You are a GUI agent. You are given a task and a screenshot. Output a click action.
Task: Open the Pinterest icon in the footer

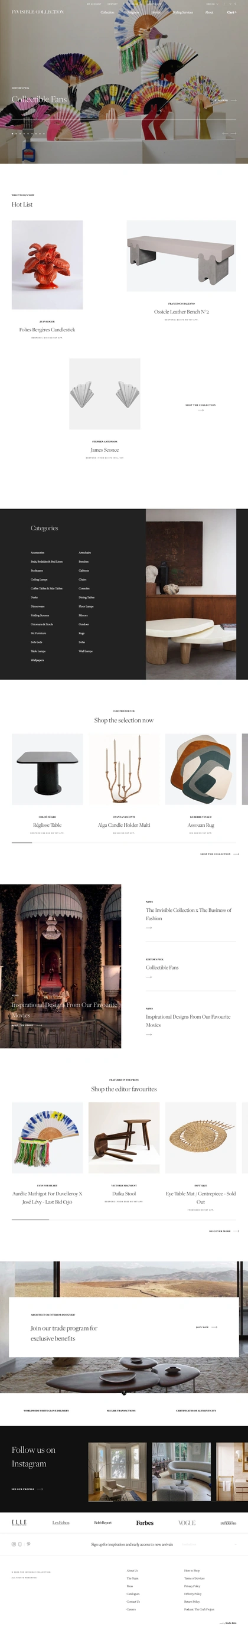click(x=28, y=1544)
